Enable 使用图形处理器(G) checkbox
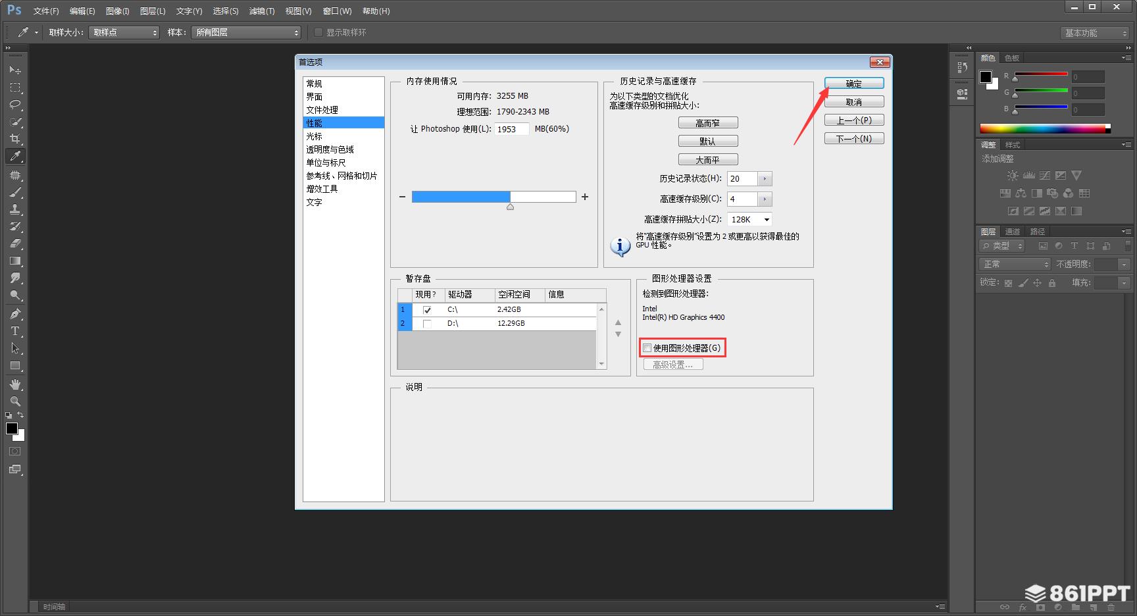1137x616 pixels. coord(647,348)
